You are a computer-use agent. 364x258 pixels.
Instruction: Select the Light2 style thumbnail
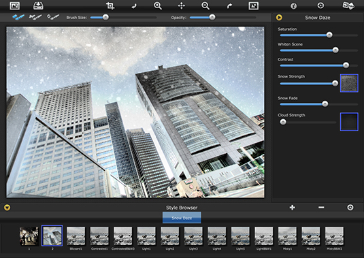[170, 236]
